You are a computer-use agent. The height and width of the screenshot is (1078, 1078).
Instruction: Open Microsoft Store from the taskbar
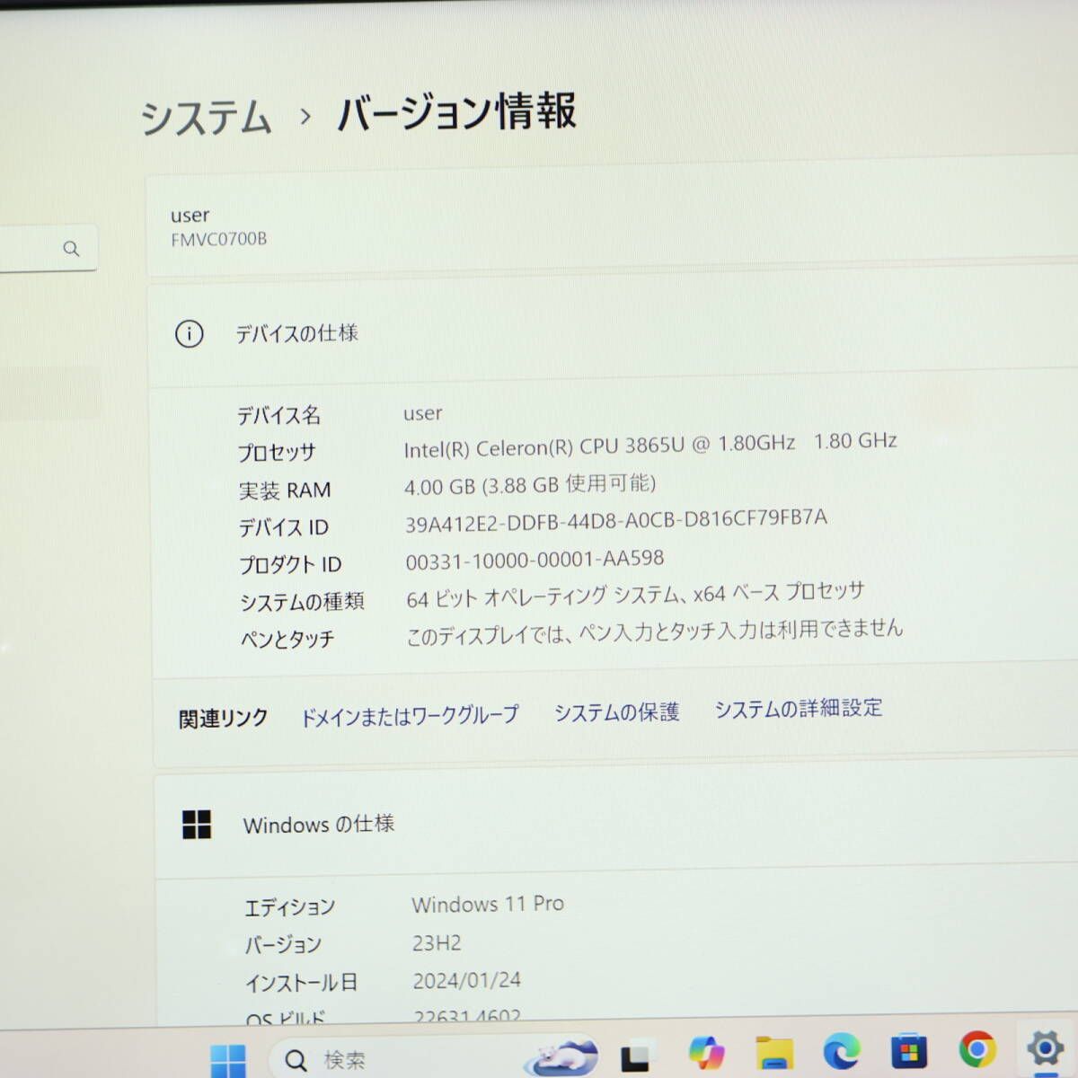(908, 1049)
